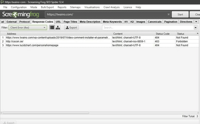Click the plus icon at column header end
Viewport: 200px width, 124px height.
pos(198,34)
